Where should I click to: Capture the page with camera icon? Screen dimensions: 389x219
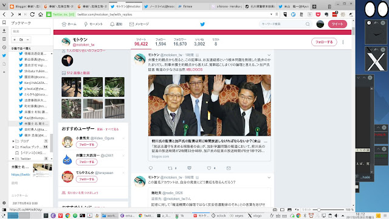coord(275,210)
